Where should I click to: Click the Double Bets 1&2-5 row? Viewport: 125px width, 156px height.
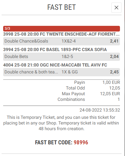point(62,57)
